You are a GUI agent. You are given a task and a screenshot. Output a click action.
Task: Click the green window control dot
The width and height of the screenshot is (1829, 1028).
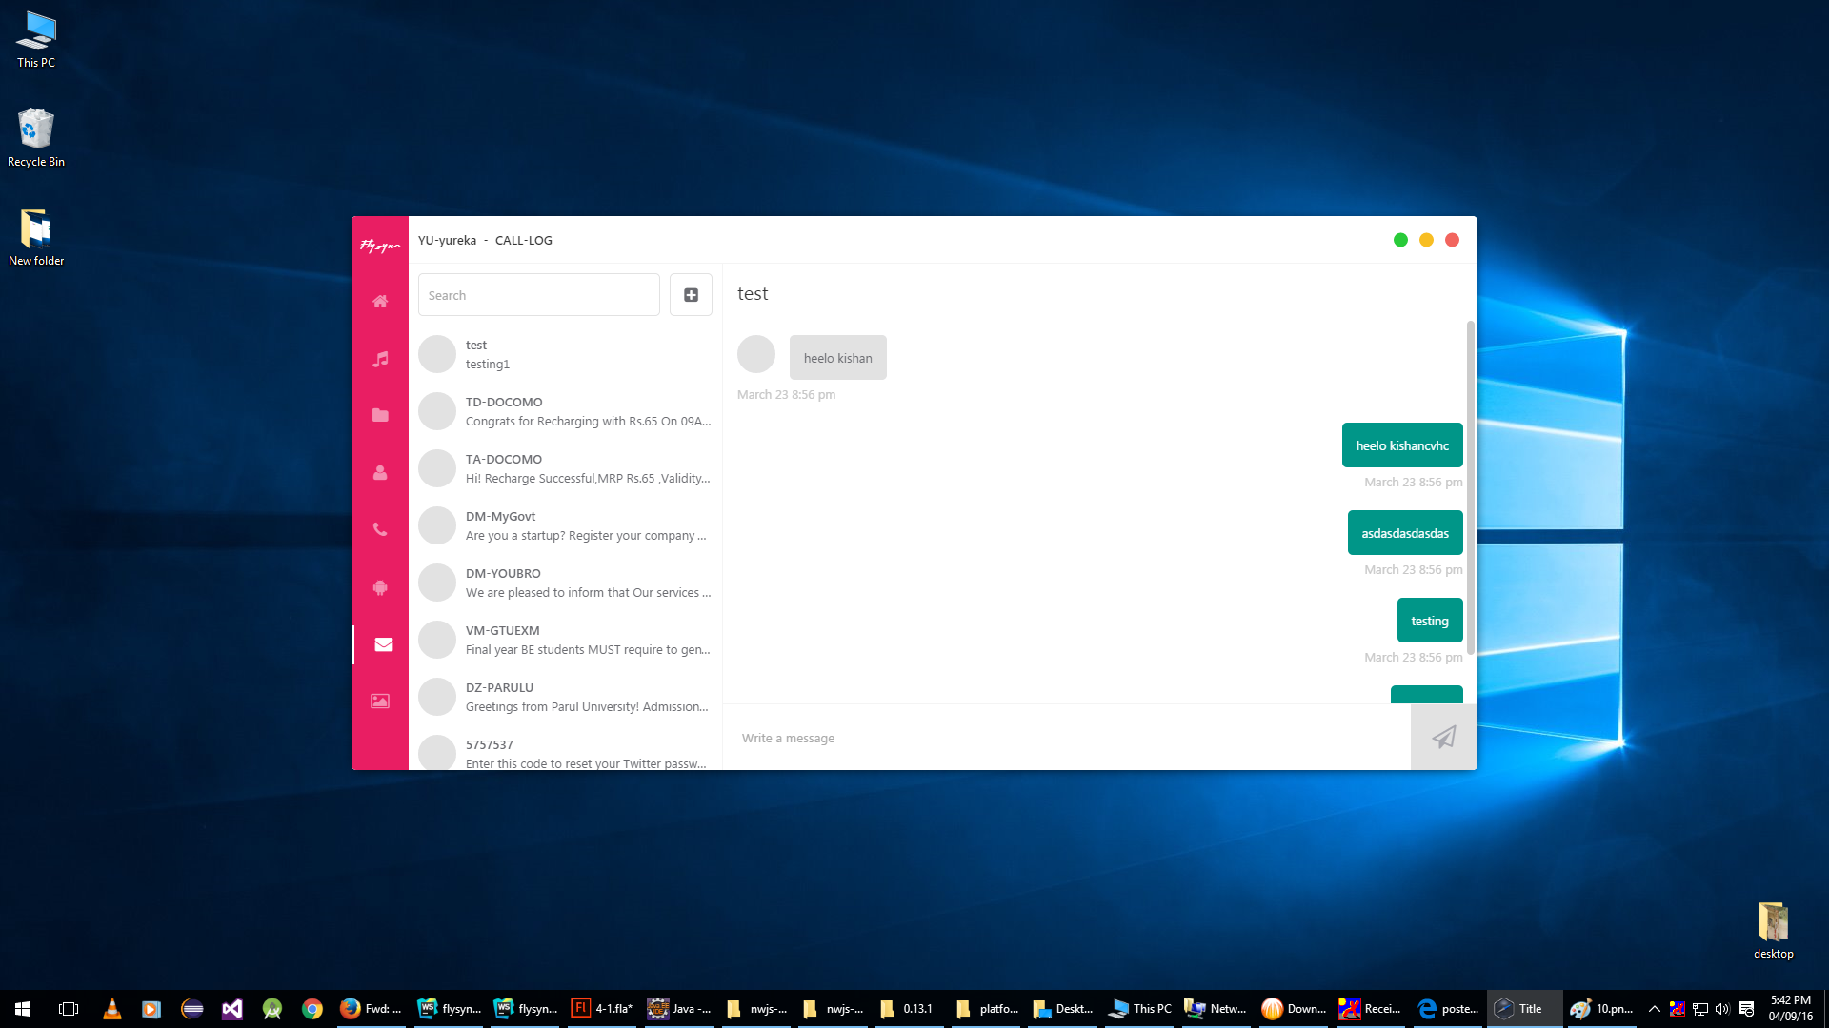point(1400,240)
